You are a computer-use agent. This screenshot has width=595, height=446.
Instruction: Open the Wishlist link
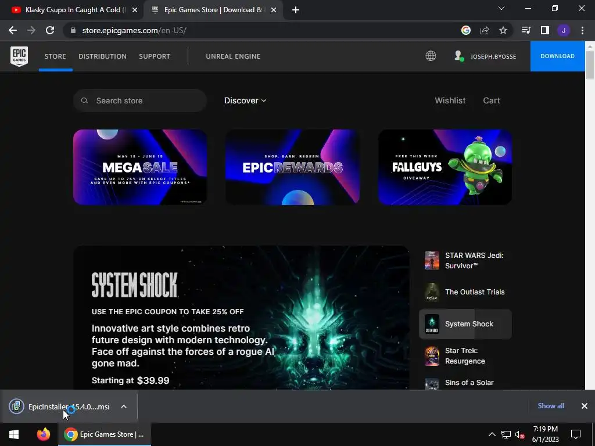(450, 100)
